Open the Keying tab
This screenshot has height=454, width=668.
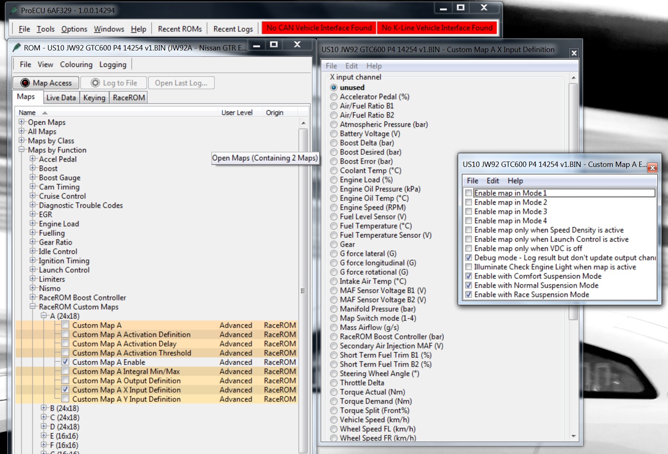tap(94, 98)
